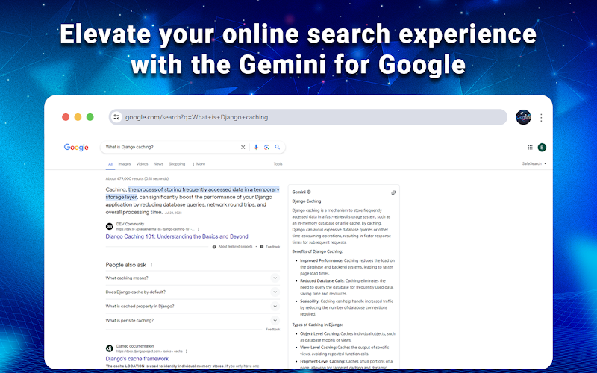This screenshot has width=597, height=373.
Task: Switch to the Shopping tab
Action: click(x=177, y=164)
